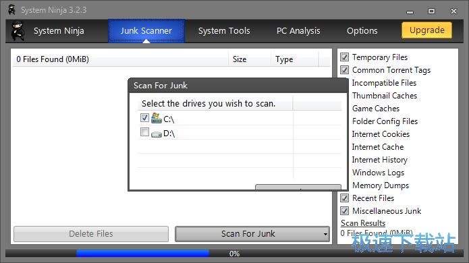Click the C:\ drive label
This screenshot has width=469, height=263.
point(169,119)
